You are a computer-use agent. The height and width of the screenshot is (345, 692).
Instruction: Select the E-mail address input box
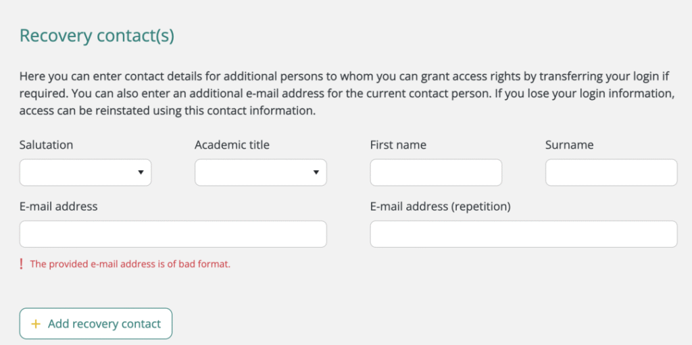pos(173,234)
